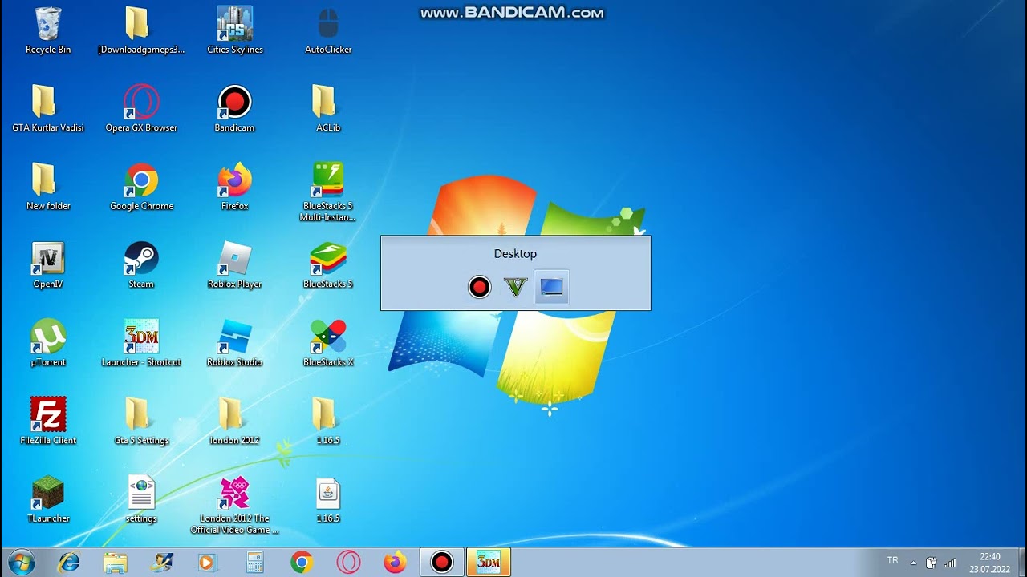This screenshot has width=1027, height=577.
Task: Select the settings file with globe icon
Action: pos(141,500)
